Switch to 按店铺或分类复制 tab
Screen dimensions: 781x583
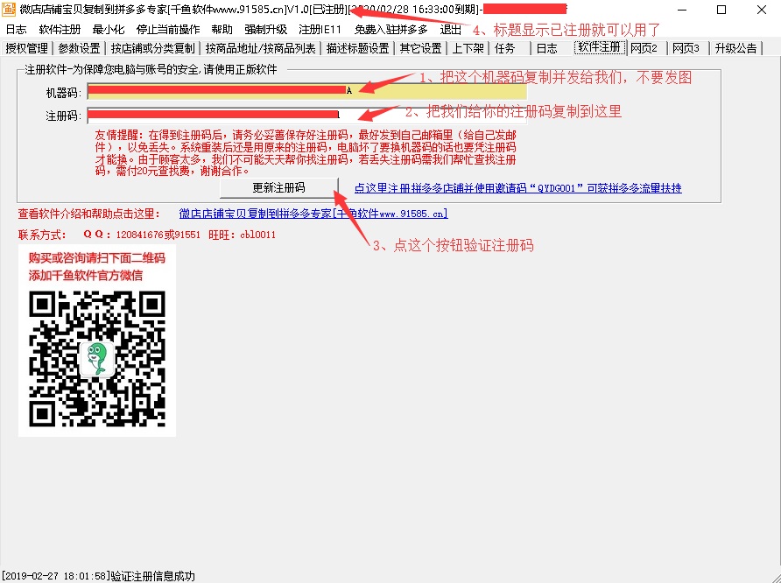pyautogui.click(x=153, y=48)
